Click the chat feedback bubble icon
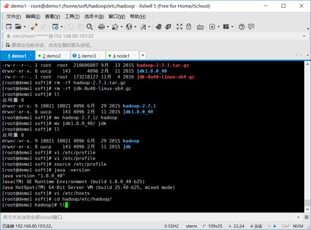 point(251,26)
